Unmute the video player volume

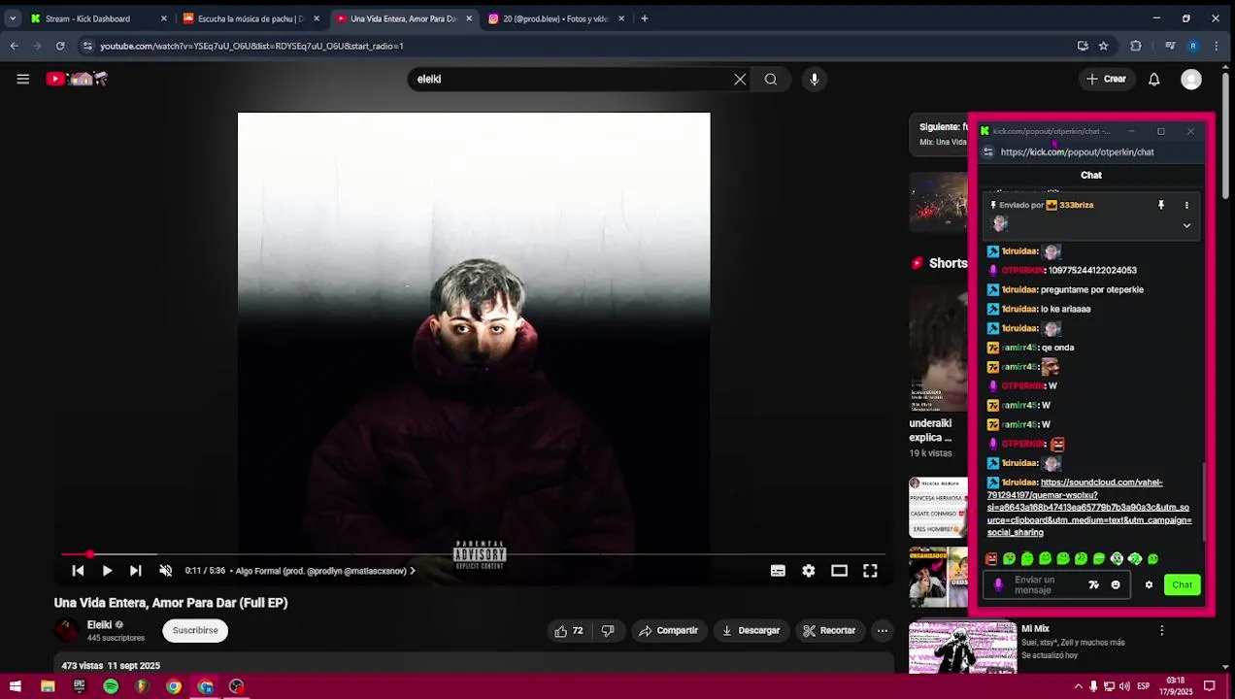[x=166, y=571]
